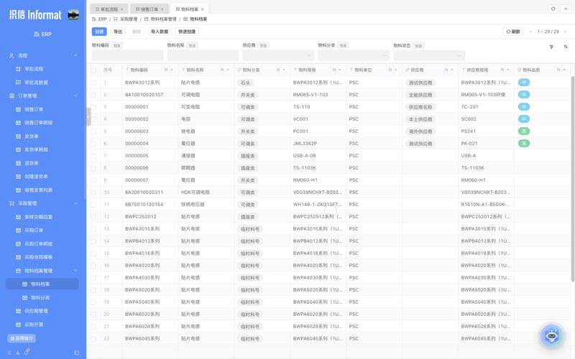The height and width of the screenshot is (359, 575).
Task: Collapse the 流程 sidebar group
Action: coord(75,55)
